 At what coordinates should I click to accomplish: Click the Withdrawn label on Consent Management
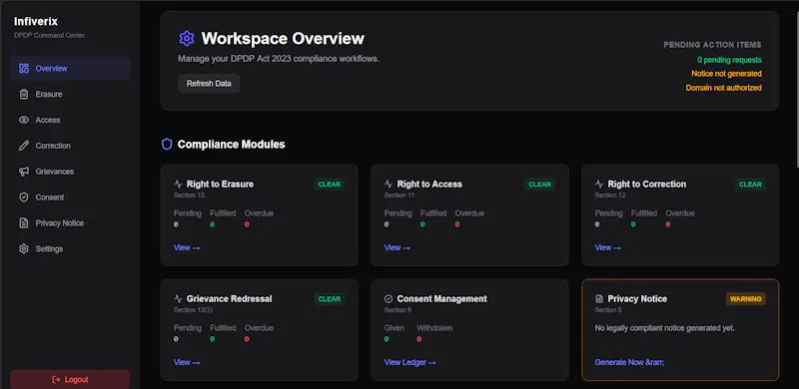click(434, 328)
